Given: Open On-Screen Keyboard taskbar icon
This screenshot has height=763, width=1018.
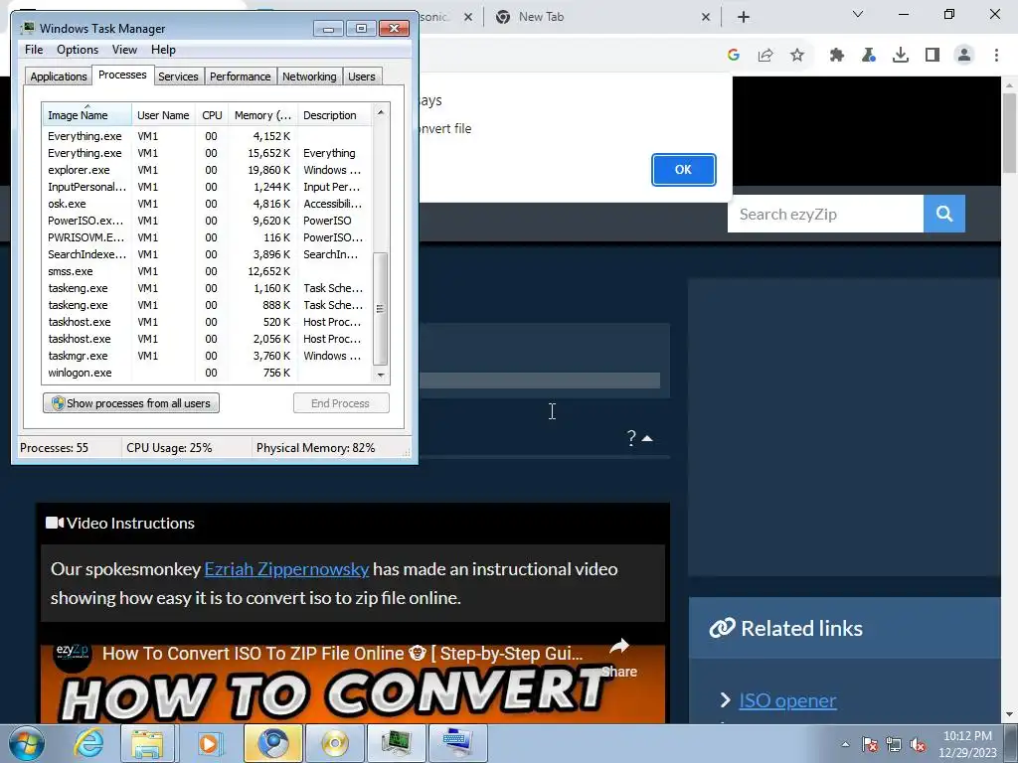Looking at the screenshot, I should point(458,743).
